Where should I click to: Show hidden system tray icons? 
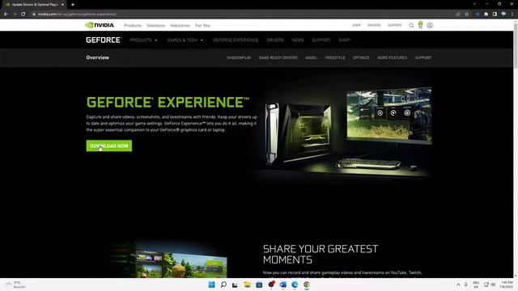pyautogui.click(x=458, y=285)
